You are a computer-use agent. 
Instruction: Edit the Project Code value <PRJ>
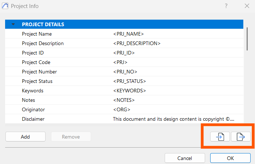pyautogui.click(x=120, y=62)
